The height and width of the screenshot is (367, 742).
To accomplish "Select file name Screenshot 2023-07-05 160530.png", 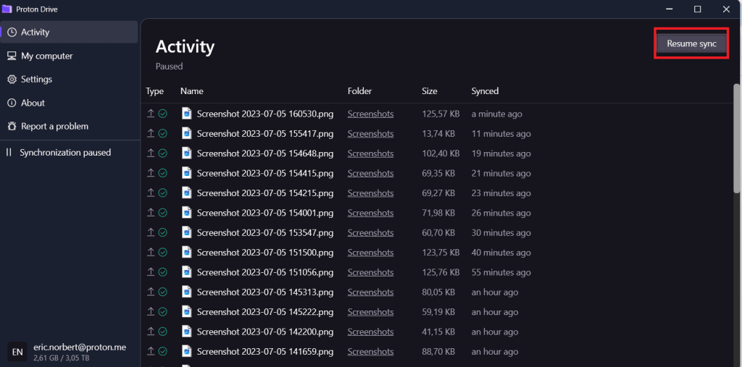I will (x=265, y=114).
